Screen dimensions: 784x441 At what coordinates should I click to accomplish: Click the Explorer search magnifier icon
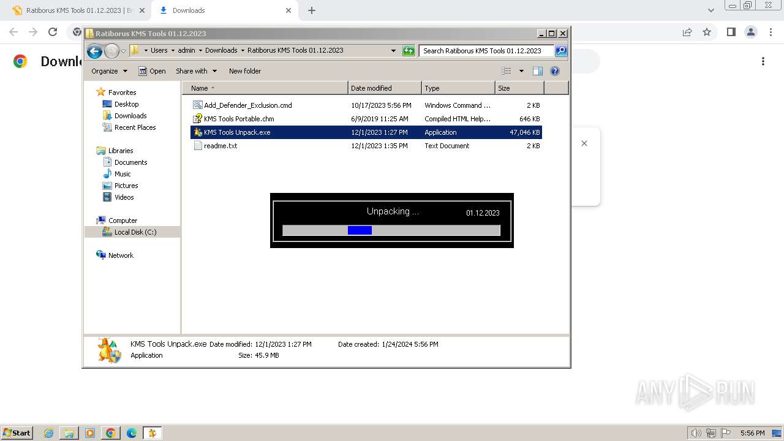560,51
